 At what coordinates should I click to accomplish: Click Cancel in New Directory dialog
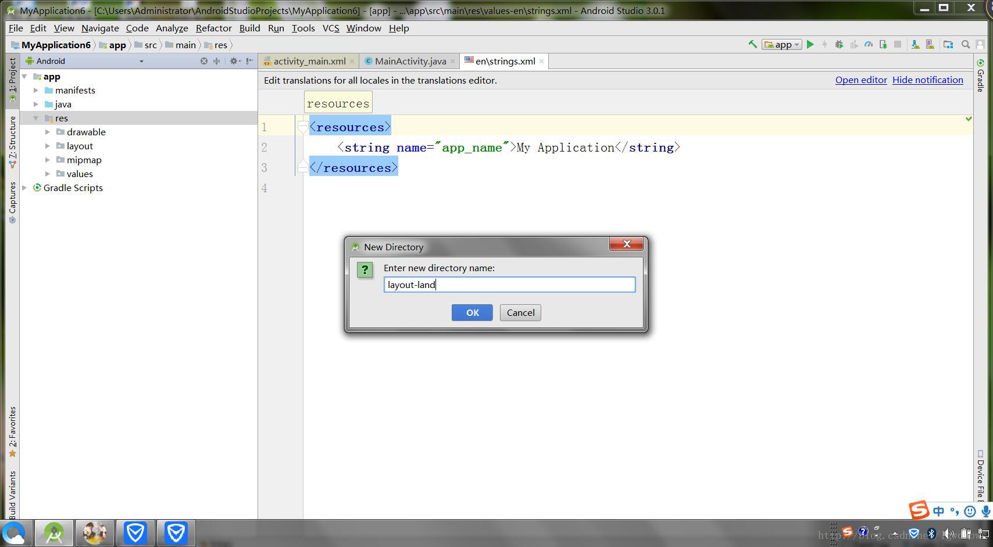click(x=520, y=312)
